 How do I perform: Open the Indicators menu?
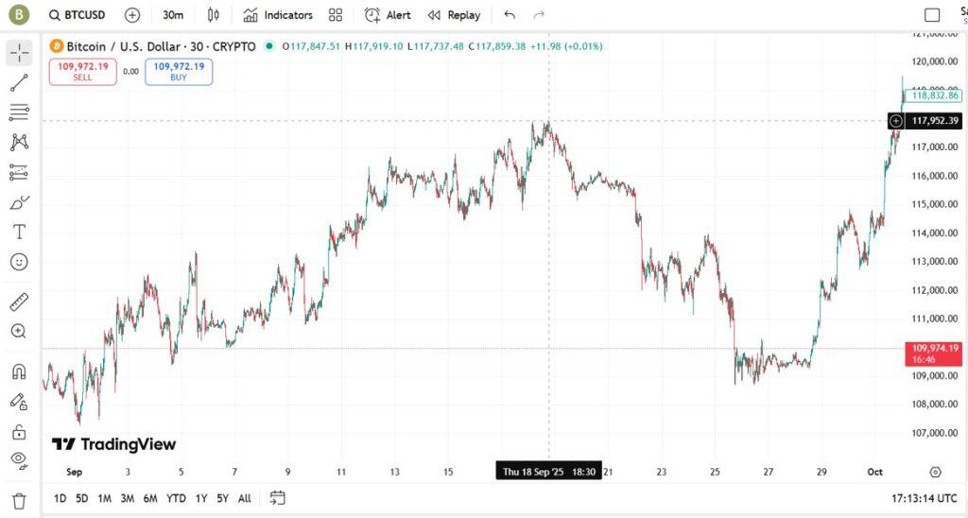pos(278,15)
